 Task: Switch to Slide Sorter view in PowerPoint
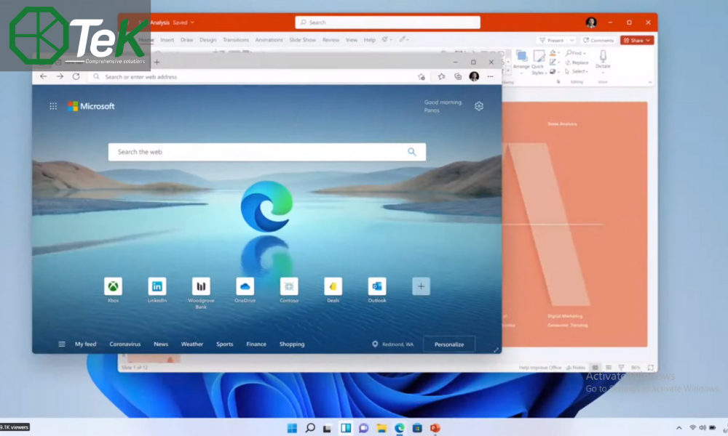click(x=608, y=368)
